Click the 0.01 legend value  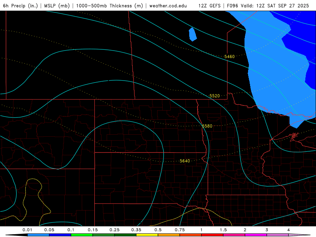pyautogui.click(x=27, y=230)
